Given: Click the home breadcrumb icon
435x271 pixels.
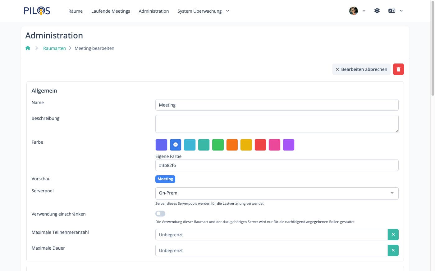Looking at the screenshot, I should point(28,48).
